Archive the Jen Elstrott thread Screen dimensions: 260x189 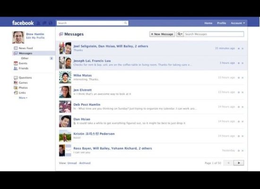(x=243, y=92)
